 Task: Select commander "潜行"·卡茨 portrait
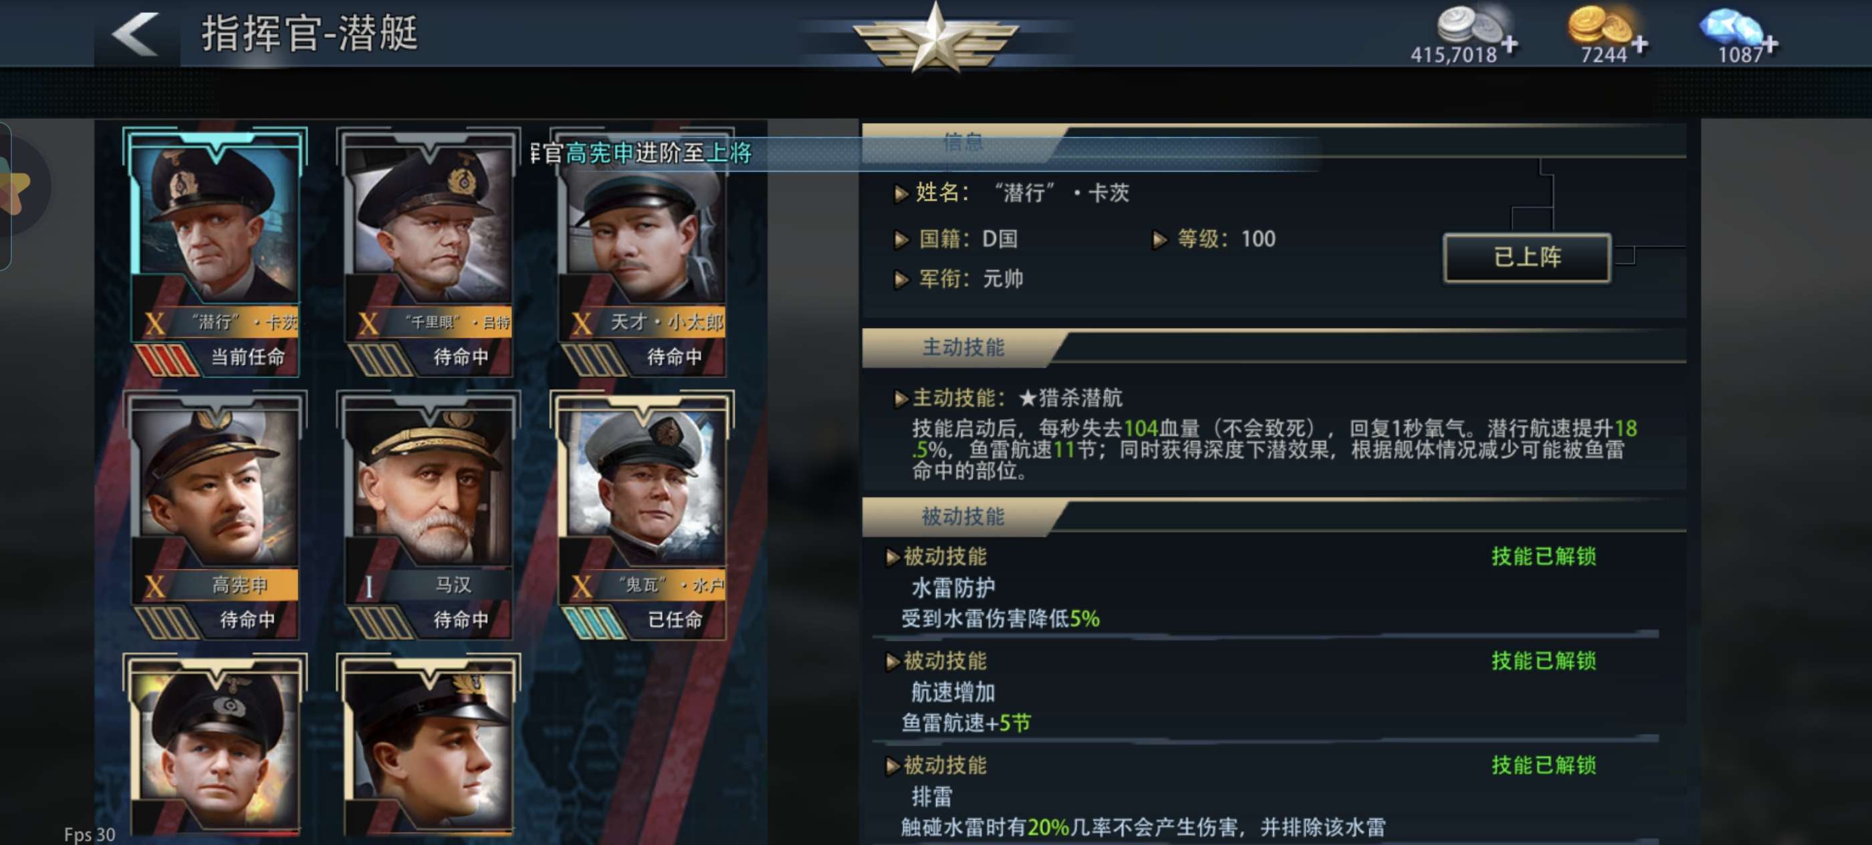click(215, 251)
